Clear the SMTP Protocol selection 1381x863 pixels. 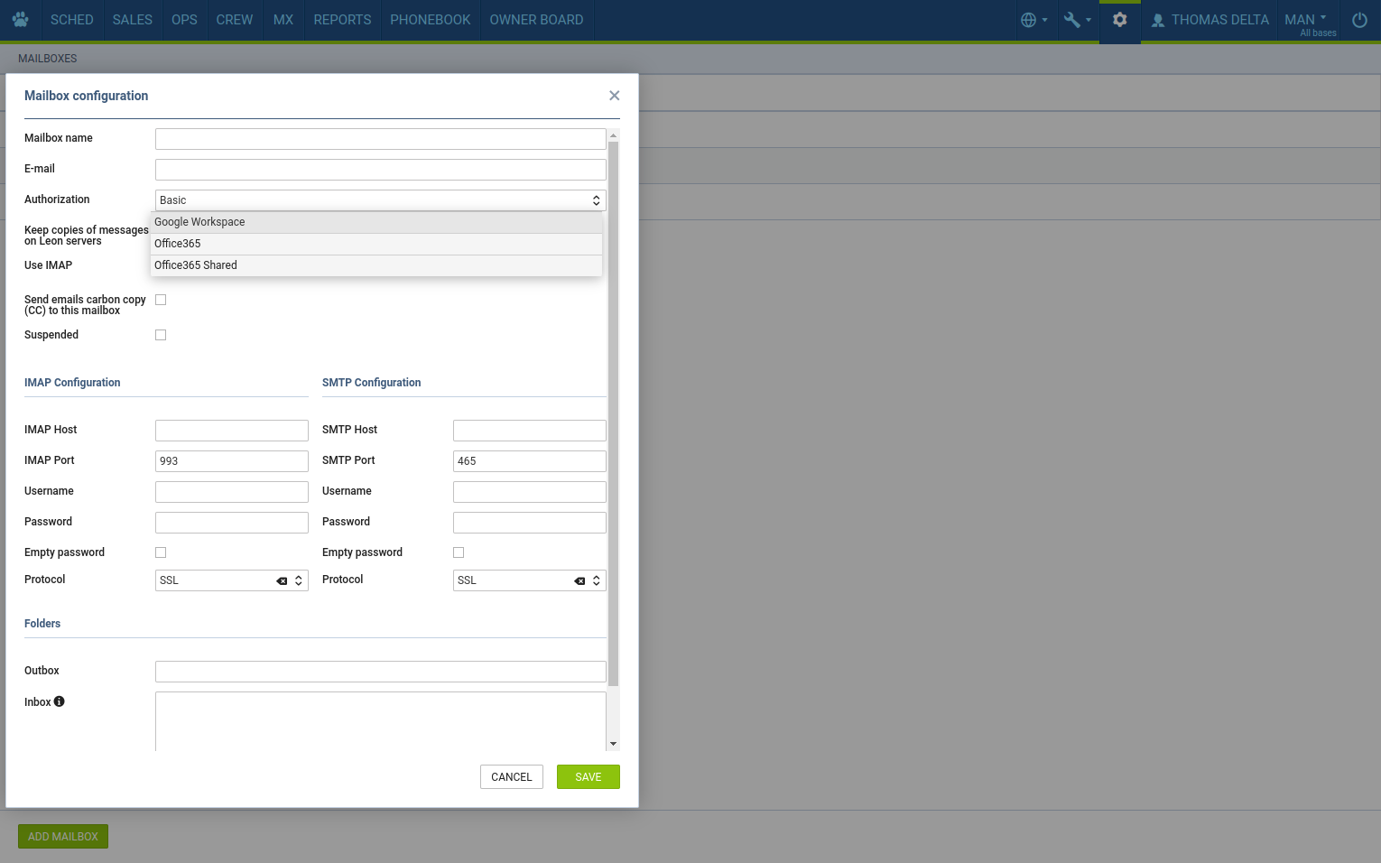pyautogui.click(x=579, y=581)
